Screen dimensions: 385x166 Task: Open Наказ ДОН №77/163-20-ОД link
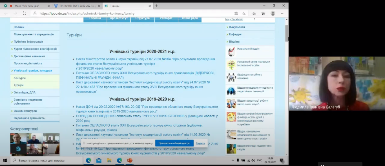[147, 109]
